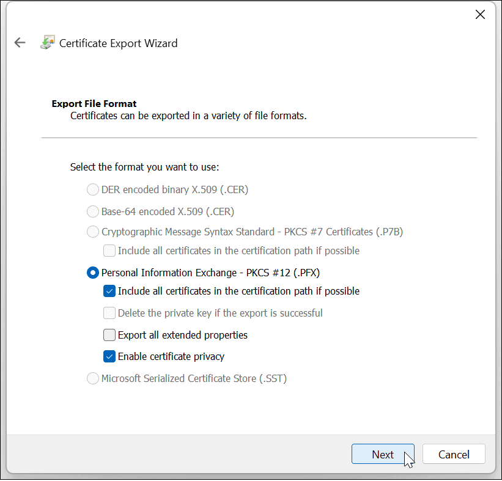Close the Certificate Export Wizard window
Viewport: 502px width, 481px height.
(480, 15)
